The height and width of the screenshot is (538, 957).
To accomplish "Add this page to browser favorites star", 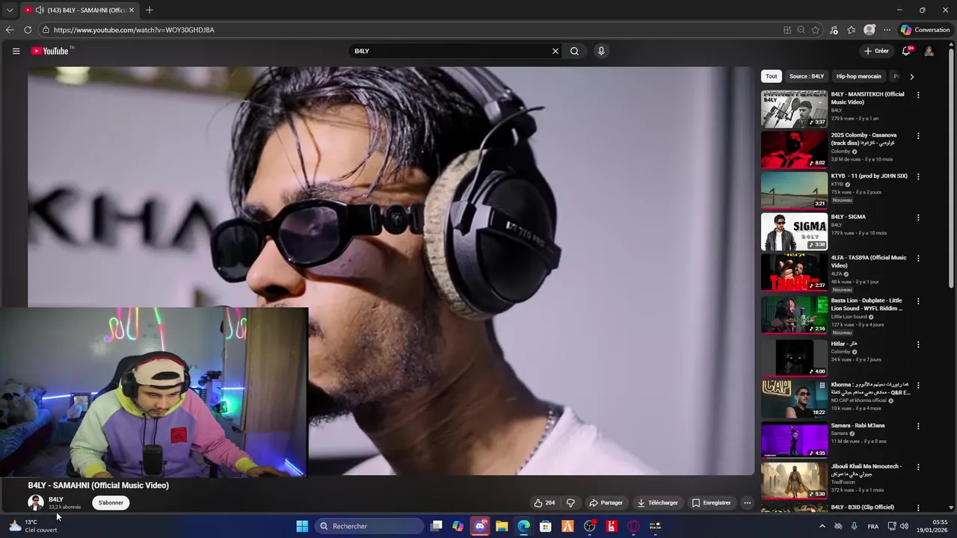I will (x=816, y=30).
